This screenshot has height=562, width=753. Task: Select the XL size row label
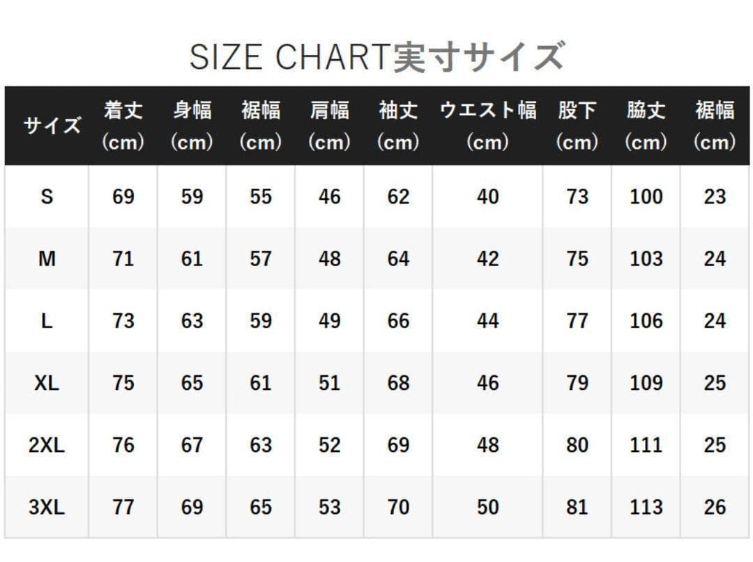click(x=47, y=383)
